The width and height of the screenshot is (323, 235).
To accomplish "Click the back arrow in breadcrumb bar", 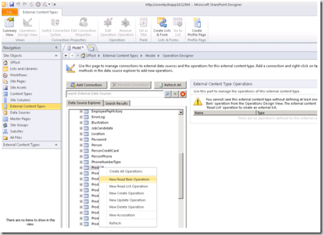I will (x=66, y=55).
